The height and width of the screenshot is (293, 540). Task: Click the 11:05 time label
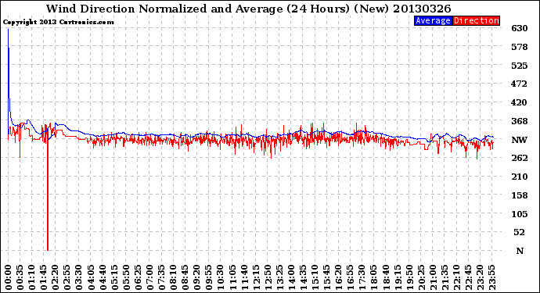pyautogui.click(x=232, y=277)
